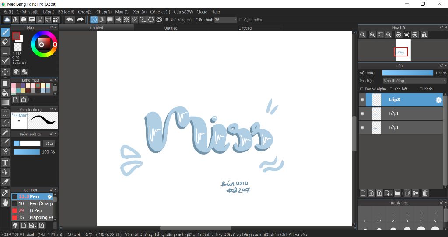Screen dimensions: 448x237
Task: Enable the Xén bớt checkbox
Action: pyautogui.click(x=391, y=89)
